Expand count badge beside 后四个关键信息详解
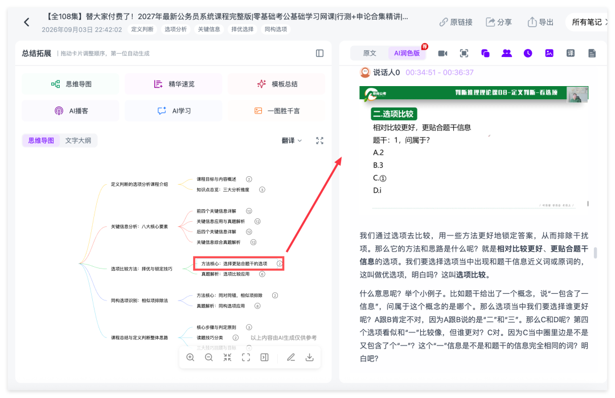615x398 pixels. 249,232
